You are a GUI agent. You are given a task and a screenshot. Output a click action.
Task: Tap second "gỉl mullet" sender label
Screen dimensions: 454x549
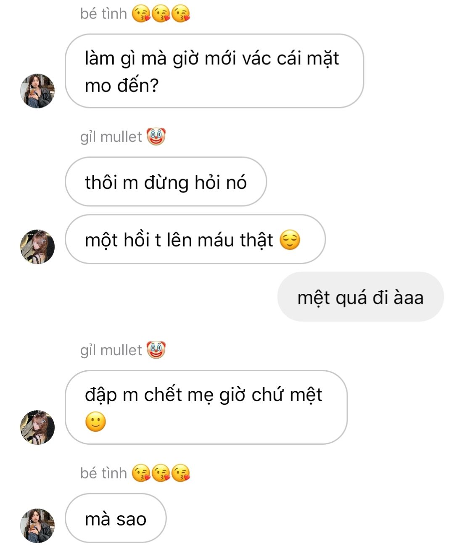[x=111, y=350]
